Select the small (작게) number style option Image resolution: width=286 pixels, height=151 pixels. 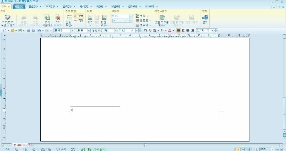pos(79,21)
